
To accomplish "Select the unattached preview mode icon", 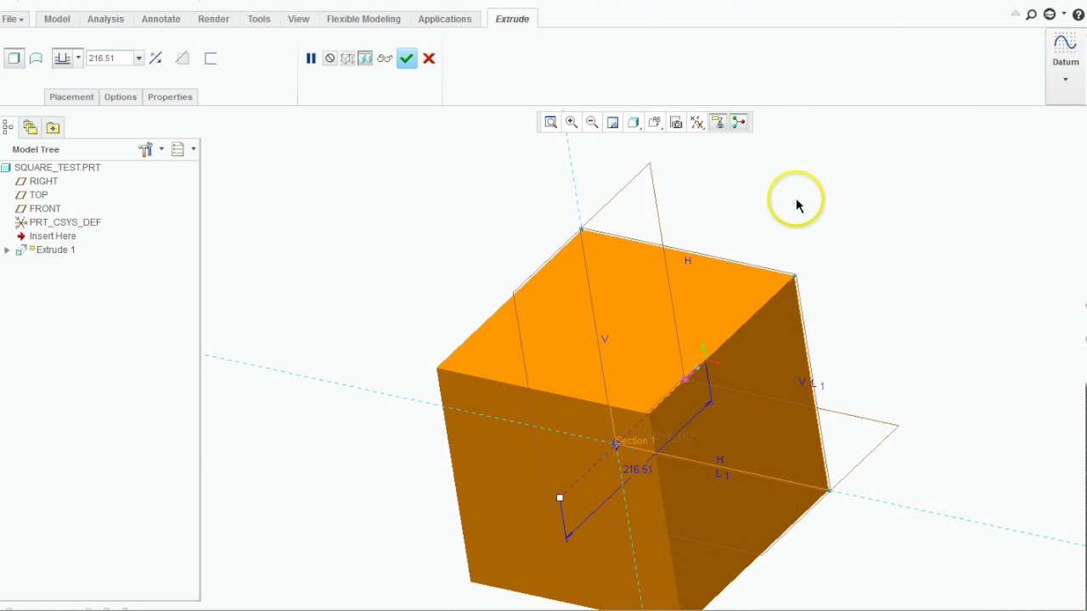I will click(x=347, y=58).
